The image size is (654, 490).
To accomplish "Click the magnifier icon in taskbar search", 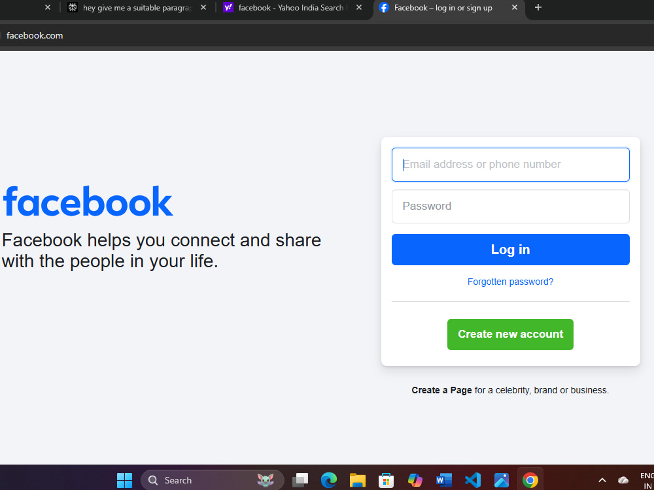I will coord(153,480).
